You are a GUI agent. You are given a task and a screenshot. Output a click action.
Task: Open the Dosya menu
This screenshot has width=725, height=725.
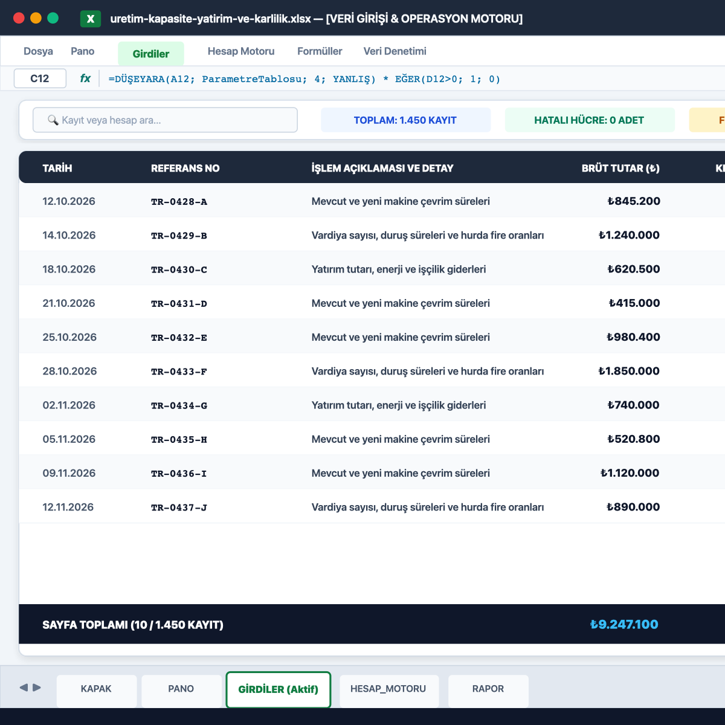pyautogui.click(x=38, y=51)
